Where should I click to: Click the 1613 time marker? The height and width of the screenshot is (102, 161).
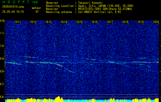pos(48,22)
